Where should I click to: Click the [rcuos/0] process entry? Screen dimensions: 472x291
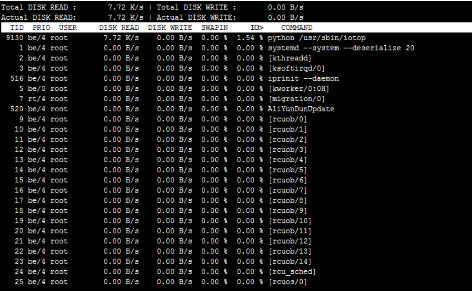[287, 282]
